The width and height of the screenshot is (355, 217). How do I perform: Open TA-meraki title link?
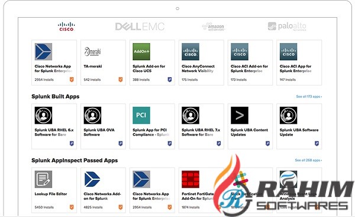click(x=93, y=66)
